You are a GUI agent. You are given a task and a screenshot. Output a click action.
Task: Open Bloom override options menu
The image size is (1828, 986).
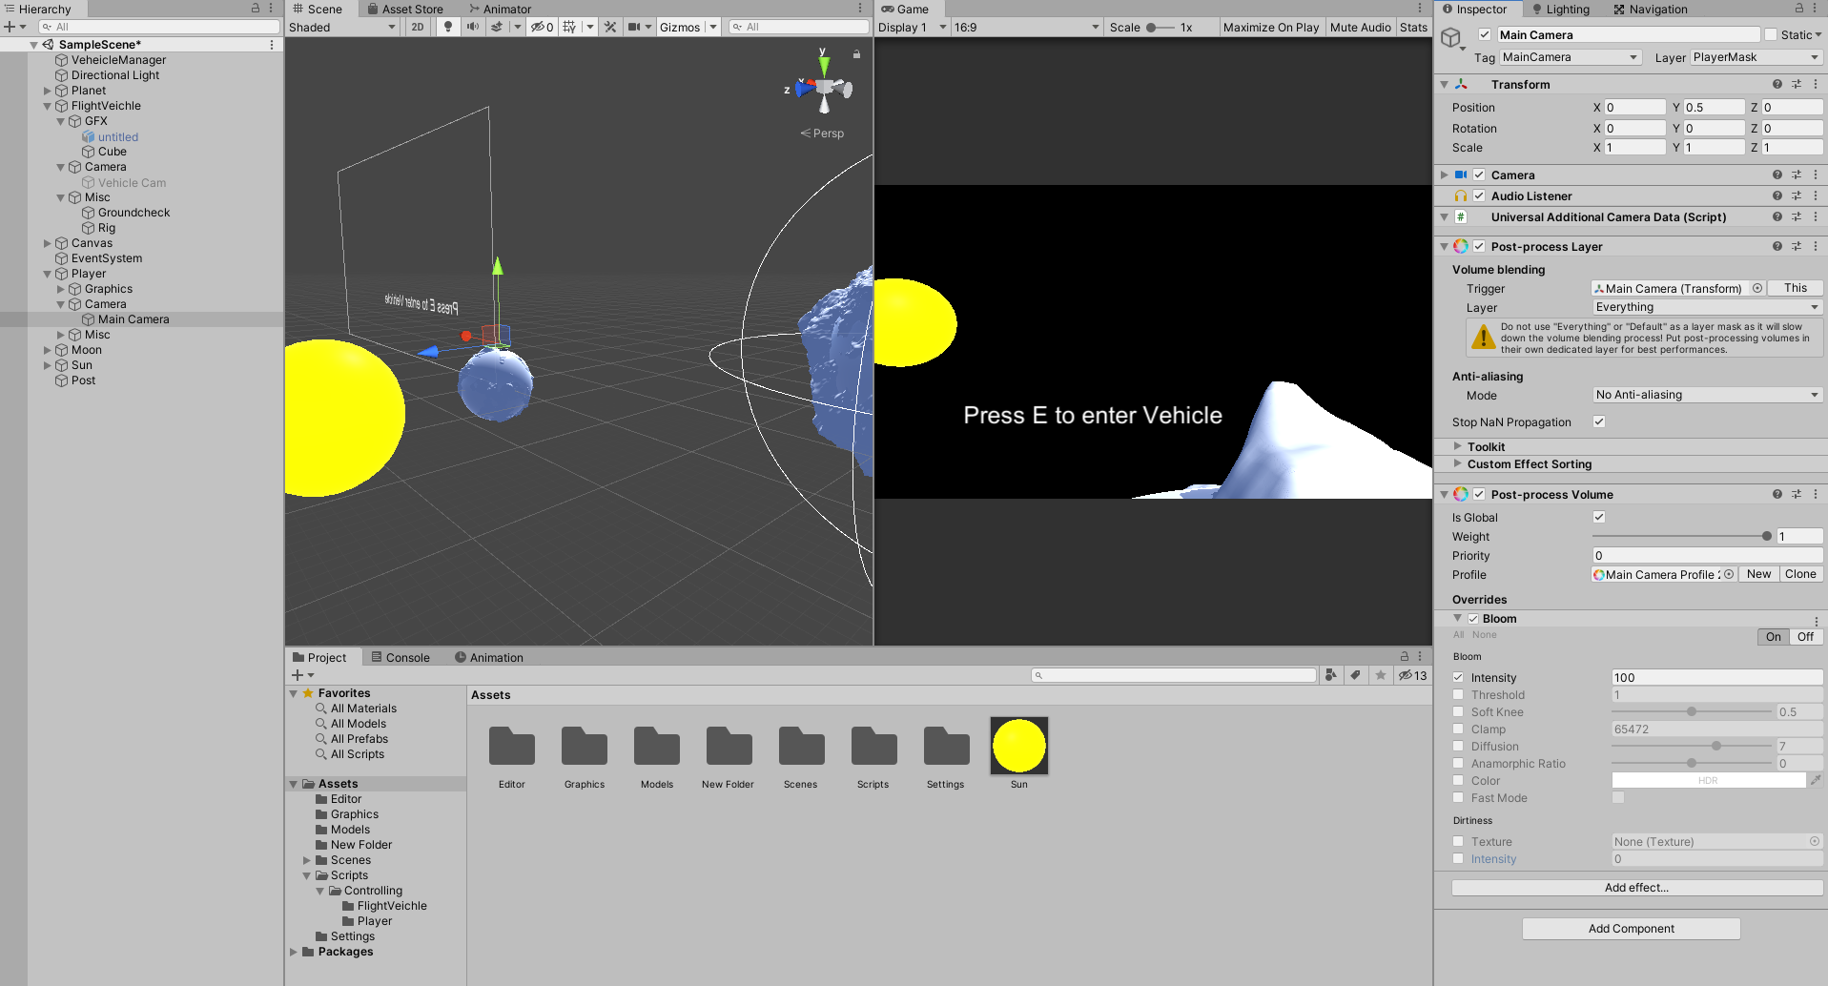click(1817, 621)
